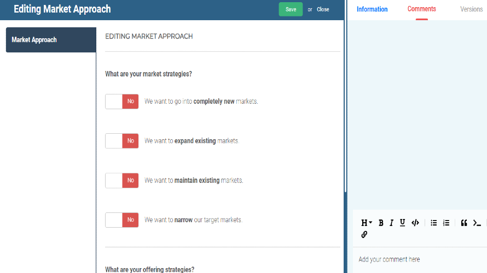
Task: Click the green Save button
Action: click(x=291, y=9)
